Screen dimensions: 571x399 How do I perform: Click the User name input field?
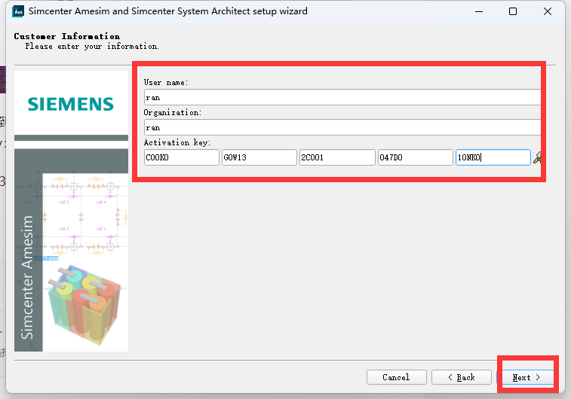[342, 97]
